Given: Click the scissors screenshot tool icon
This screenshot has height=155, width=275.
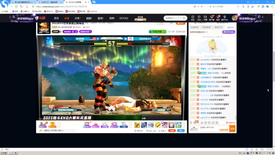Looking at the screenshot, I should tap(252, 7).
